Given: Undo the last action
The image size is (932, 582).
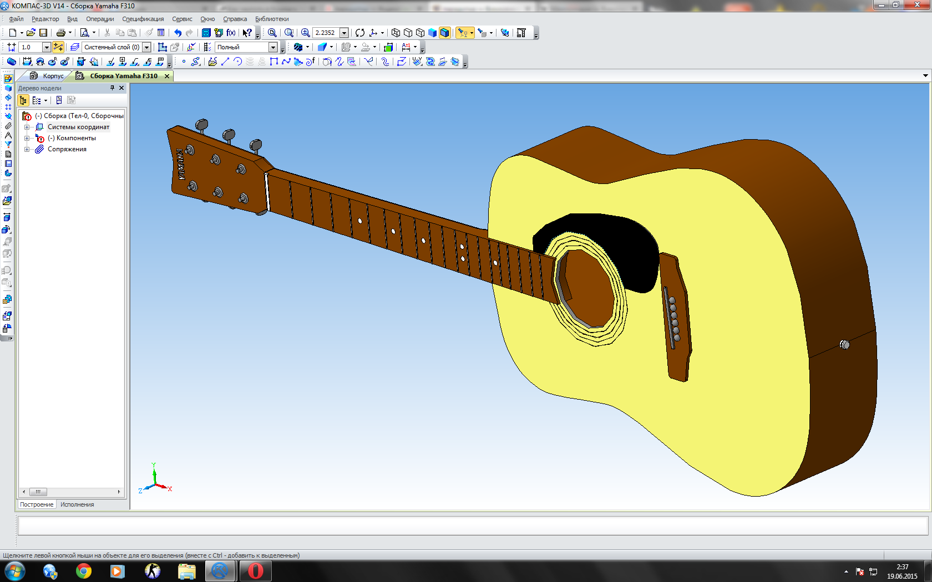Looking at the screenshot, I should pyautogui.click(x=178, y=33).
